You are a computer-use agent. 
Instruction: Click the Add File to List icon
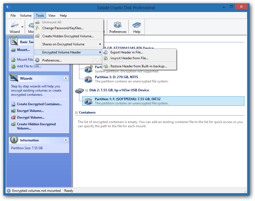click(x=13, y=66)
